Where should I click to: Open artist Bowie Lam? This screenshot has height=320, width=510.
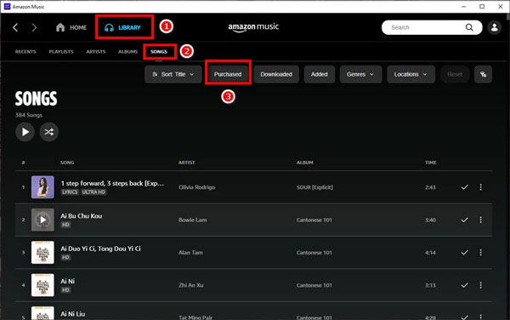tap(193, 220)
